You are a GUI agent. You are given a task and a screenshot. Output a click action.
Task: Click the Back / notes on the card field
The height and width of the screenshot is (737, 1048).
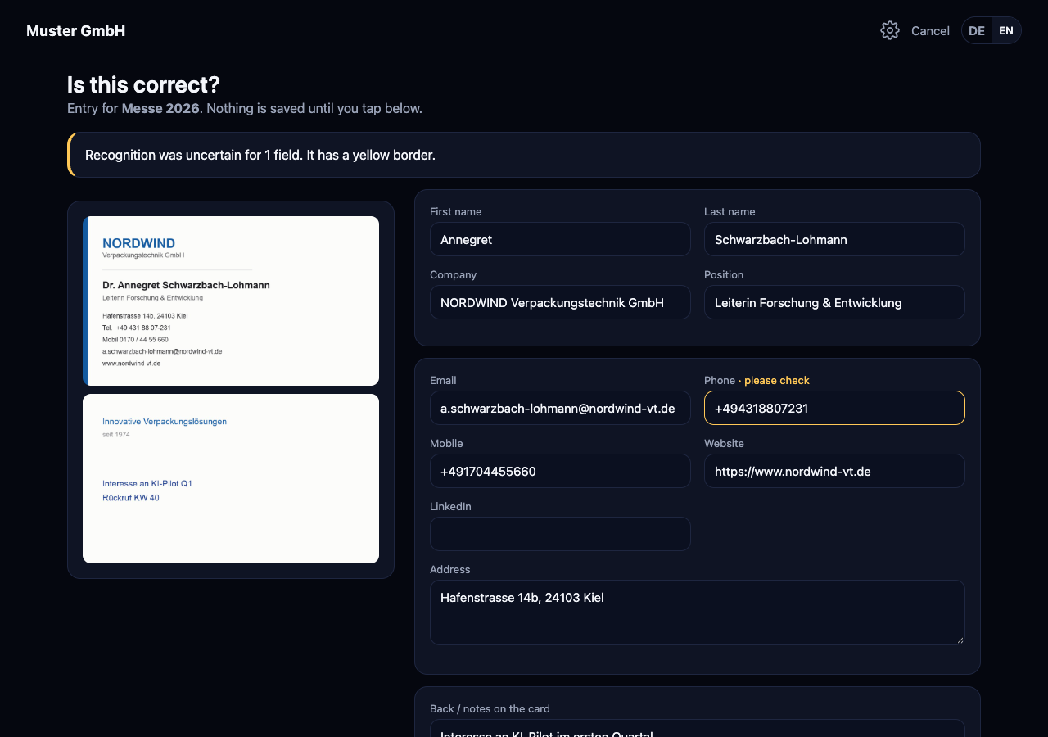click(x=698, y=729)
